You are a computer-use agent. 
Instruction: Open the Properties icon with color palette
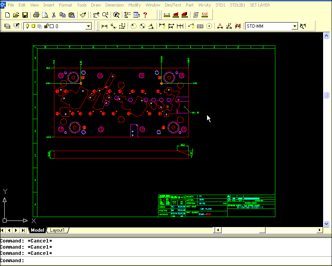click(127, 15)
